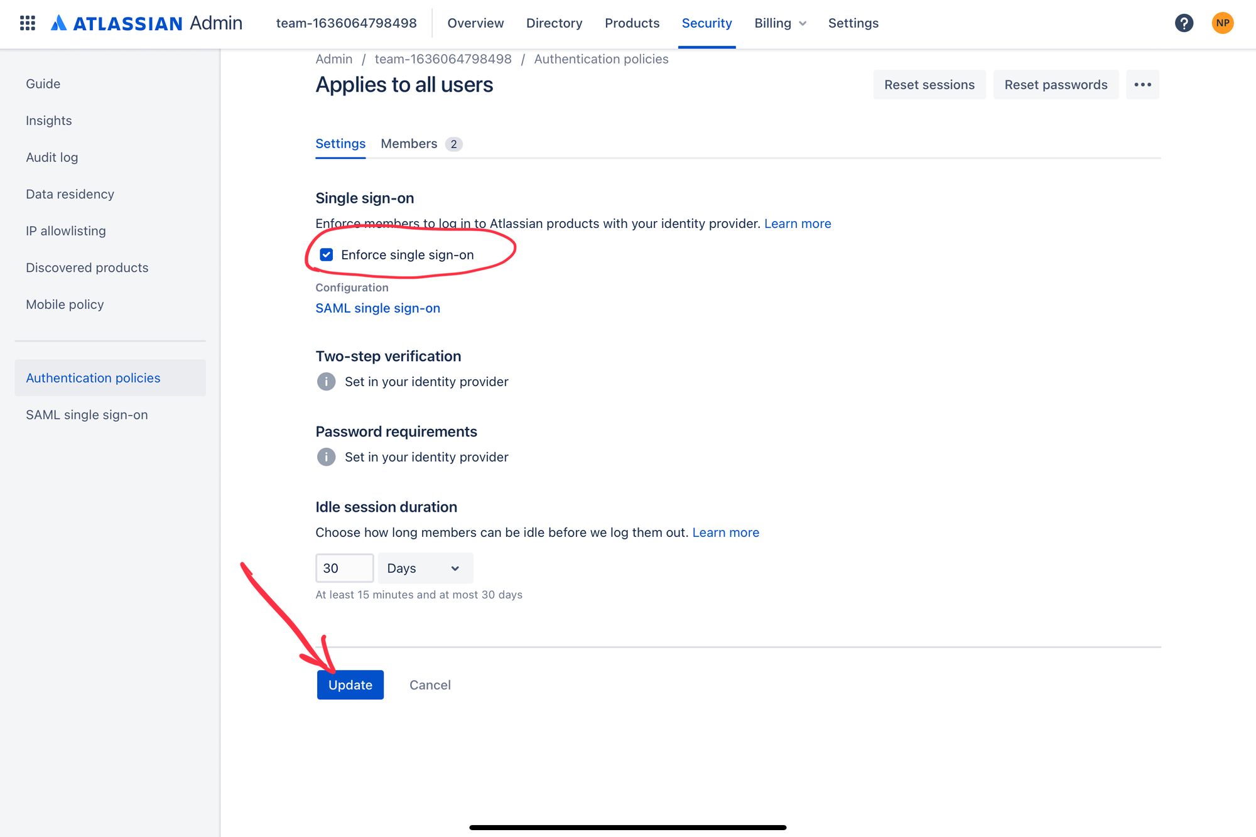Click the Reset passwords button
The height and width of the screenshot is (837, 1256).
tap(1056, 85)
